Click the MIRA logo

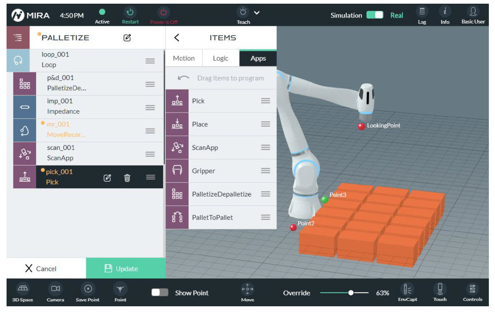coord(30,16)
